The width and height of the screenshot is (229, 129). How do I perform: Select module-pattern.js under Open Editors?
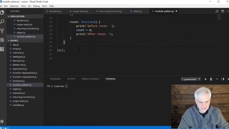click(25, 37)
